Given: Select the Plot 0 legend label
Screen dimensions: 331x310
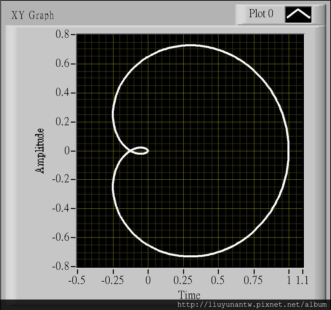Looking at the screenshot, I should [x=261, y=14].
